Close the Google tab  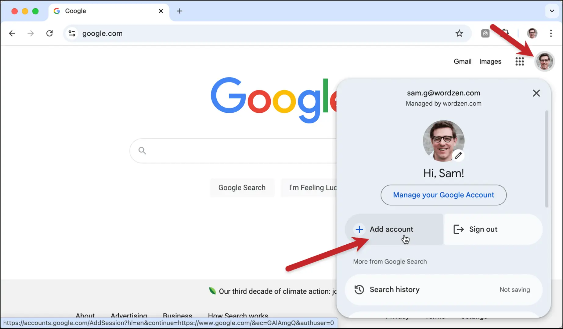tap(161, 11)
